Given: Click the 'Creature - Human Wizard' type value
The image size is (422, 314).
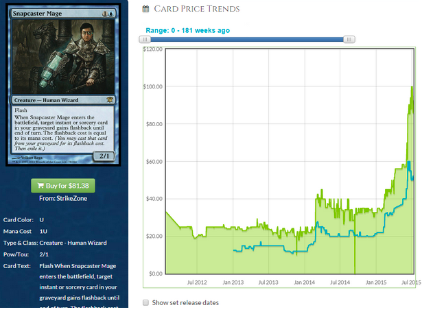Looking at the screenshot, I should coord(73,243).
